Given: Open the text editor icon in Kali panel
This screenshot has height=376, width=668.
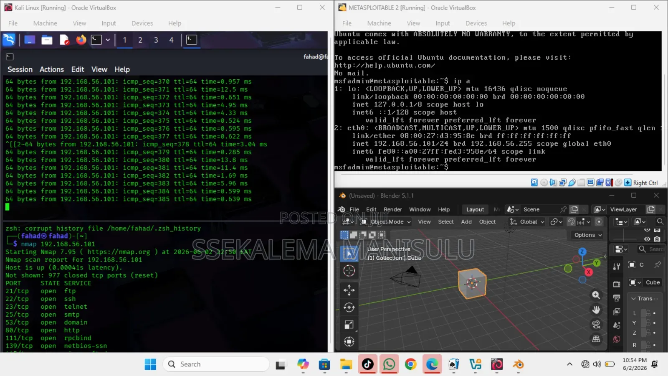Looking at the screenshot, I should coord(64,40).
